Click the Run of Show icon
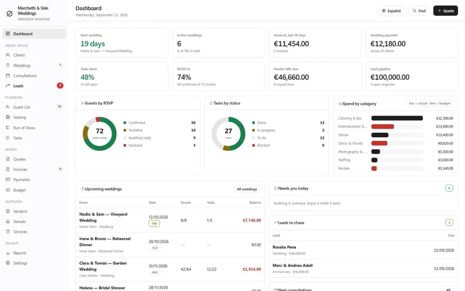 click(x=8, y=128)
